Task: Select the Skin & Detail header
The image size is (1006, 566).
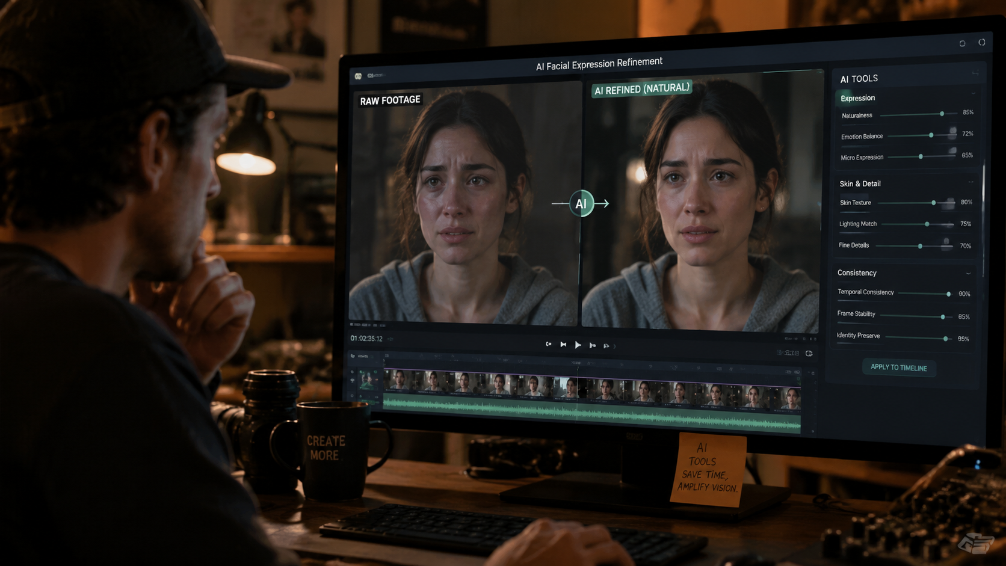Action: coord(860,183)
